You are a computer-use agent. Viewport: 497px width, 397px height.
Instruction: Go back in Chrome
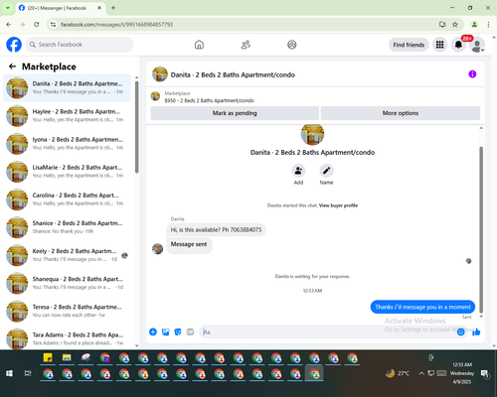point(9,24)
